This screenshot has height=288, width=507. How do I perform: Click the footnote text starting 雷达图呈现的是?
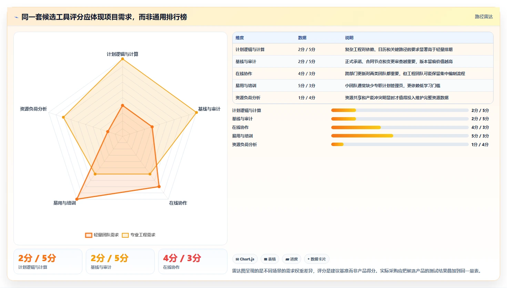(357, 271)
